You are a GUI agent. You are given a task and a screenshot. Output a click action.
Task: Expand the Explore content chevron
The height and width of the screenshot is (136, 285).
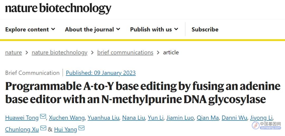pos(53,29)
